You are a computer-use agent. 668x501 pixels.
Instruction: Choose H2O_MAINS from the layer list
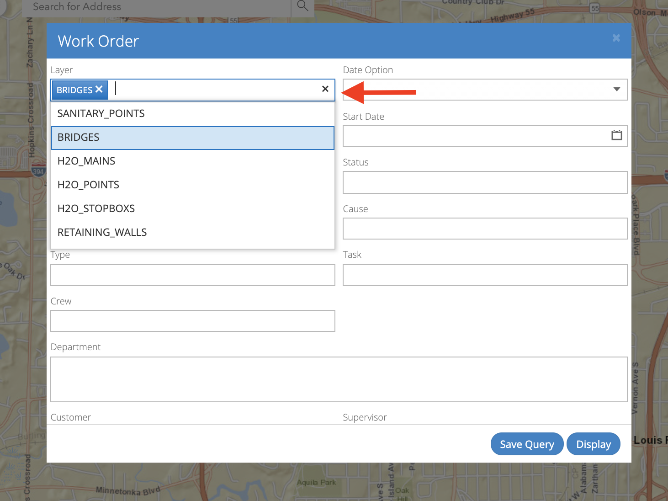(193, 161)
